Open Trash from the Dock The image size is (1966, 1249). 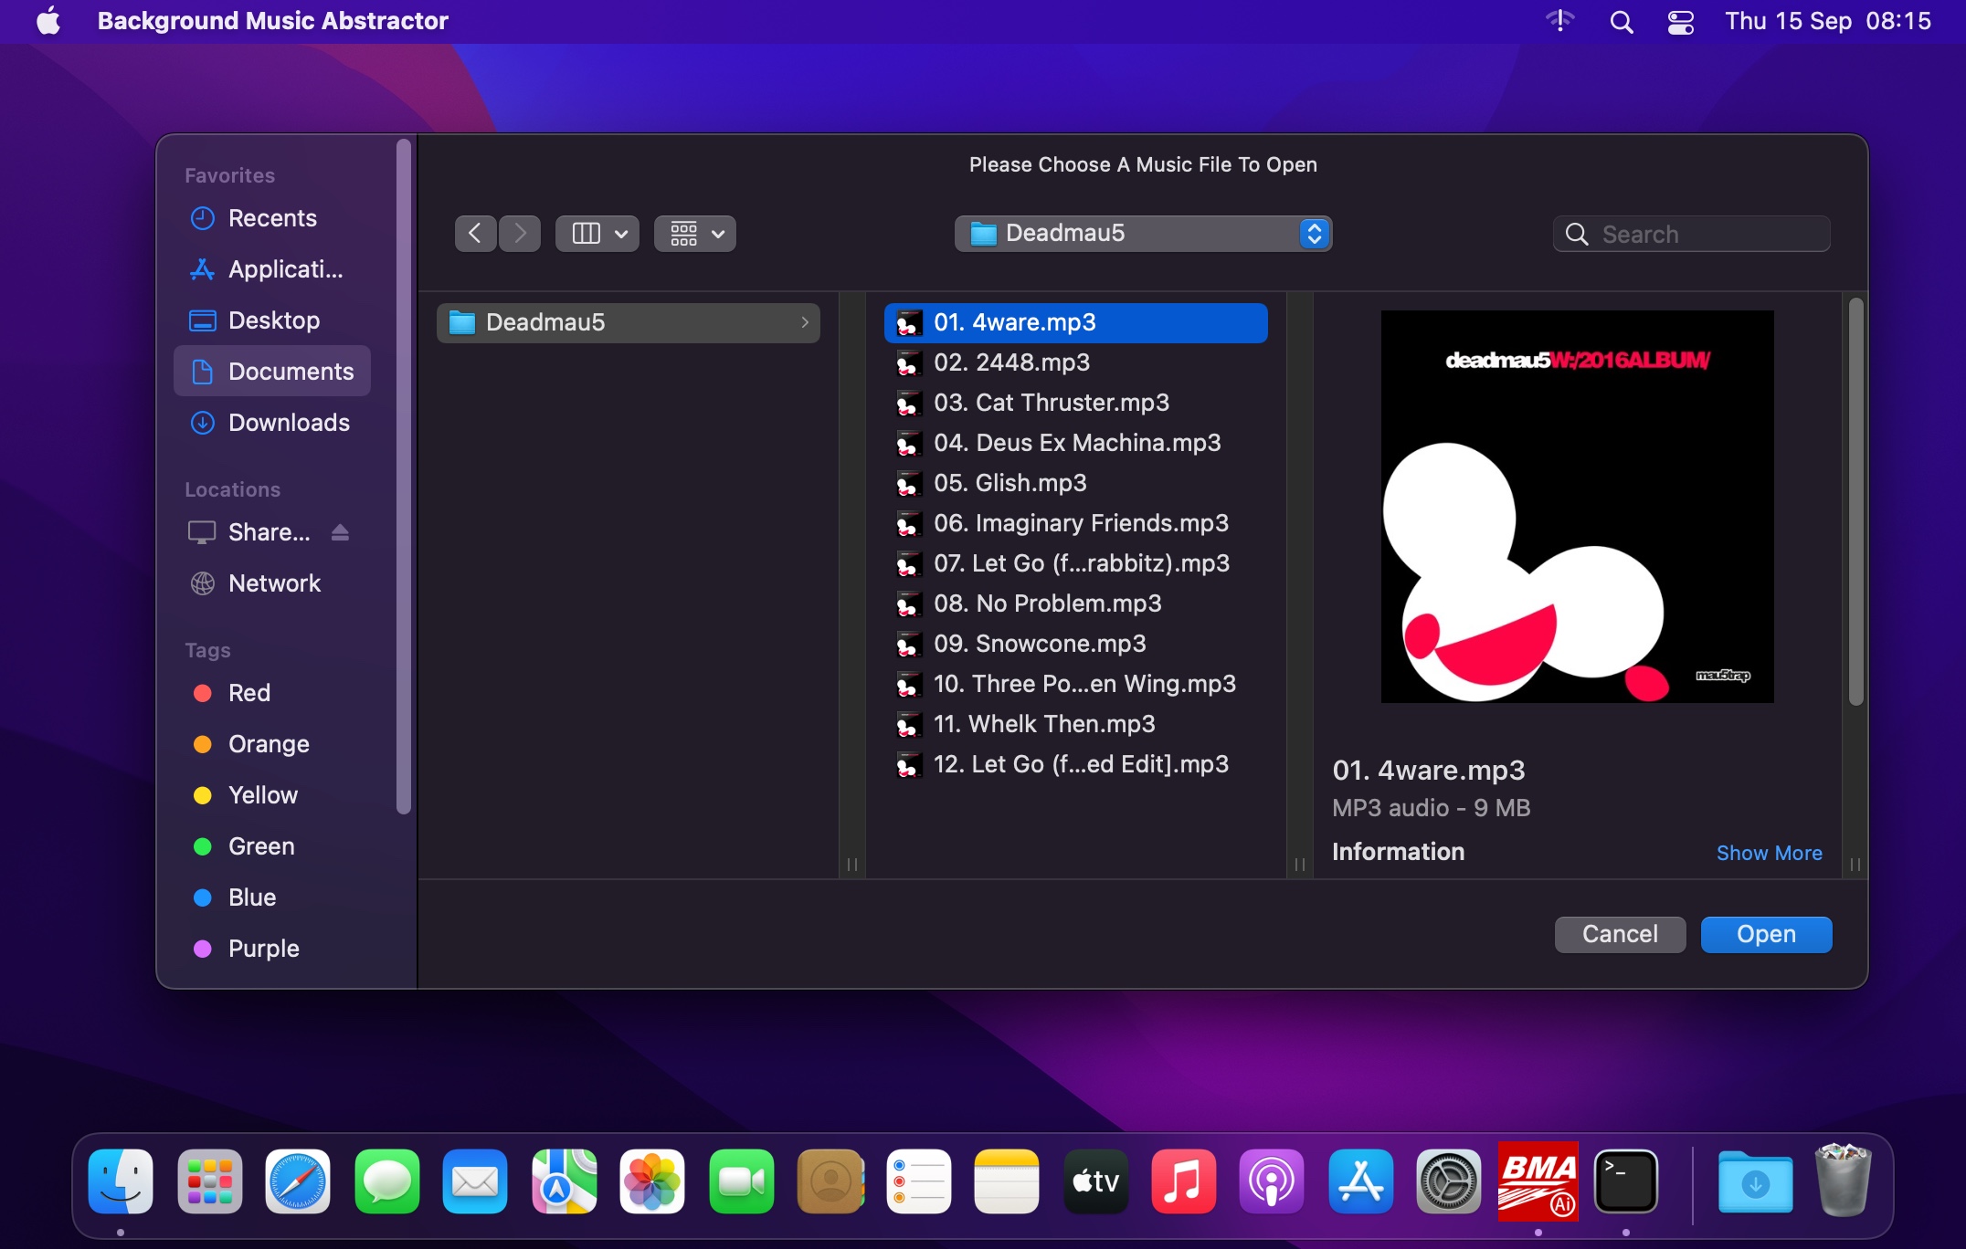[x=1843, y=1180]
